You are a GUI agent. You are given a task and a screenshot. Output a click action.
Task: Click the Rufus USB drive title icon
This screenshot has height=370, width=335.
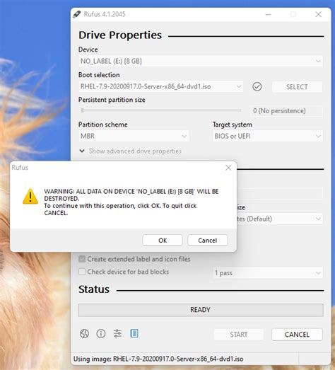coord(76,14)
